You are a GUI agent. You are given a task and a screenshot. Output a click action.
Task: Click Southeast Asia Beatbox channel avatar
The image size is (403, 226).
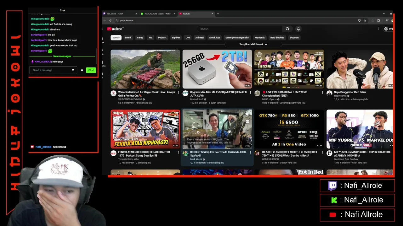tap(329, 153)
